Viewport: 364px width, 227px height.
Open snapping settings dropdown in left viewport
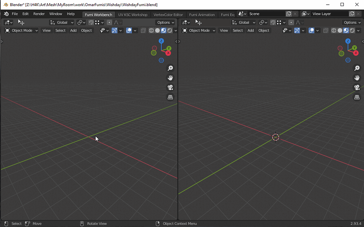(x=100, y=22)
